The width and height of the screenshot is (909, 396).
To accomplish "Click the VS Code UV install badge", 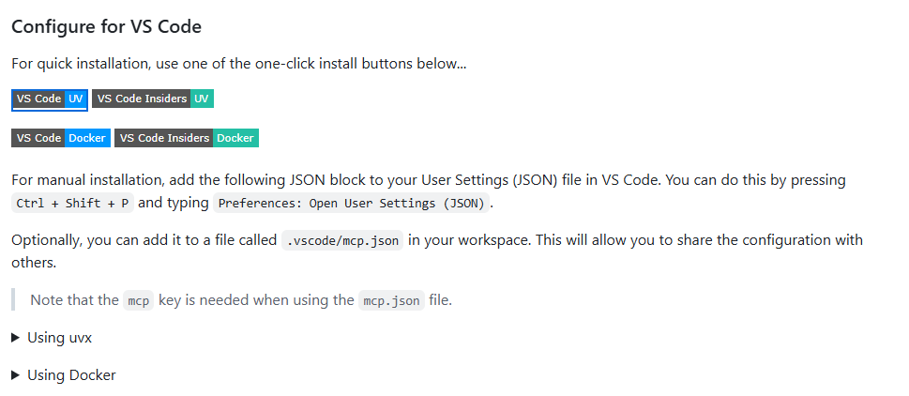I will pyautogui.click(x=50, y=99).
